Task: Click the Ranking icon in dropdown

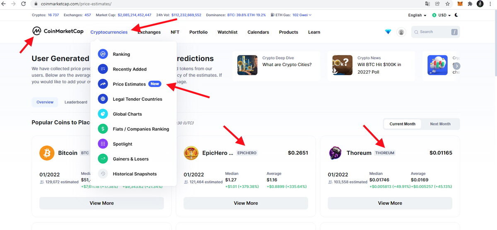Action: pyautogui.click(x=103, y=54)
